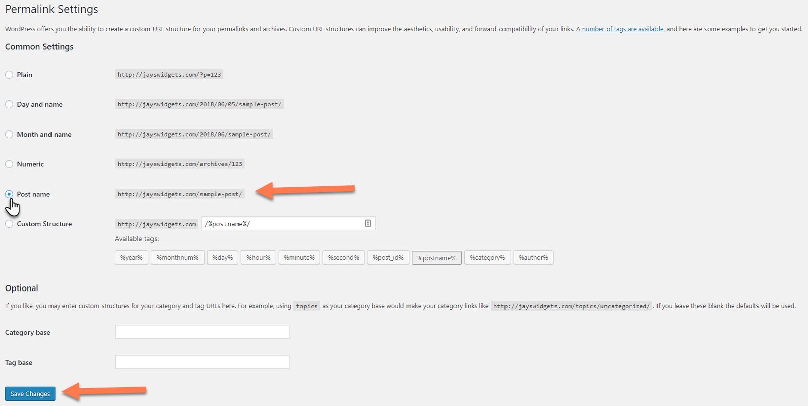Click the Permalink Settings heading
This screenshot has width=808, height=406.
[52, 9]
